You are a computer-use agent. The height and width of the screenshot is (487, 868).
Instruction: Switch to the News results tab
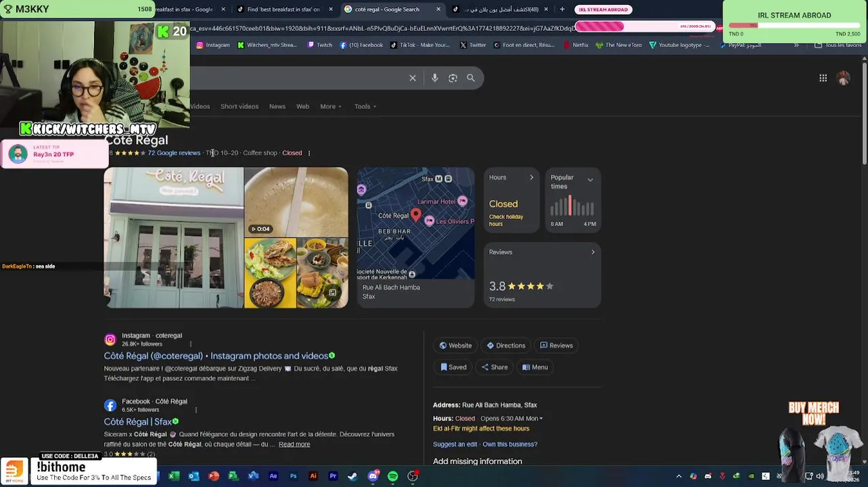point(277,107)
